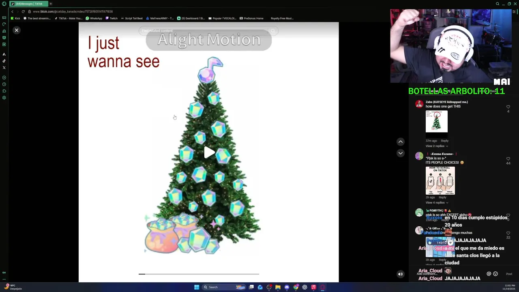Screen dimensions: 519x292
Task: Like the Zabs comment heart
Action: pos(508,107)
